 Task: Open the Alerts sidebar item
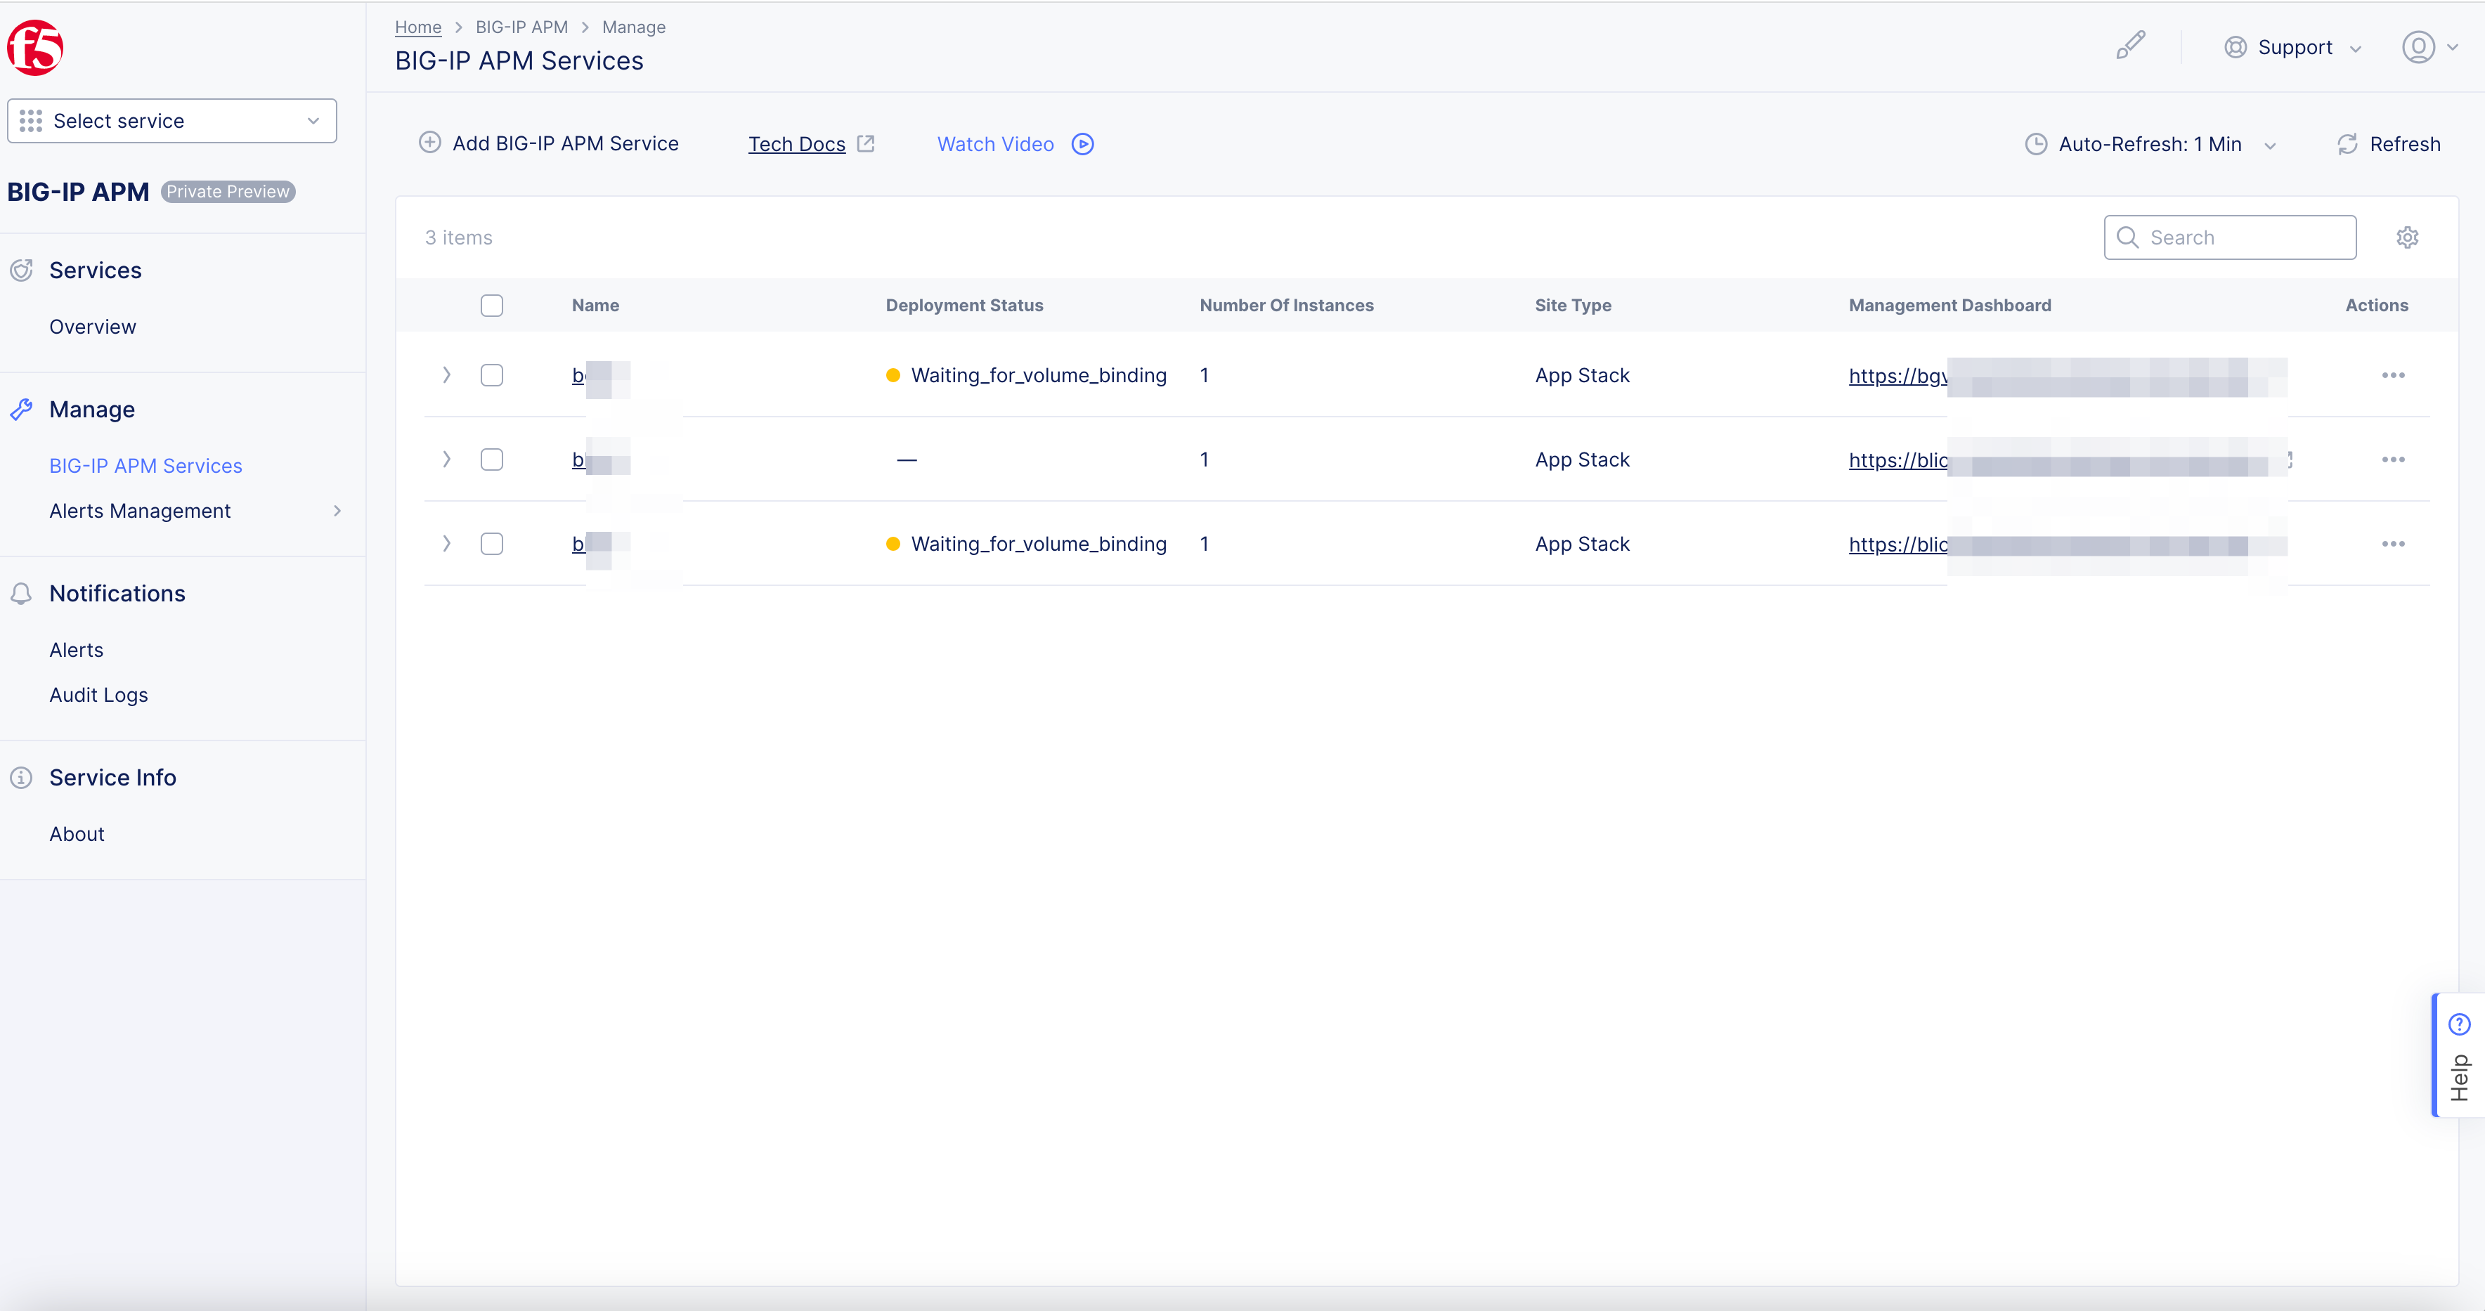(x=76, y=650)
